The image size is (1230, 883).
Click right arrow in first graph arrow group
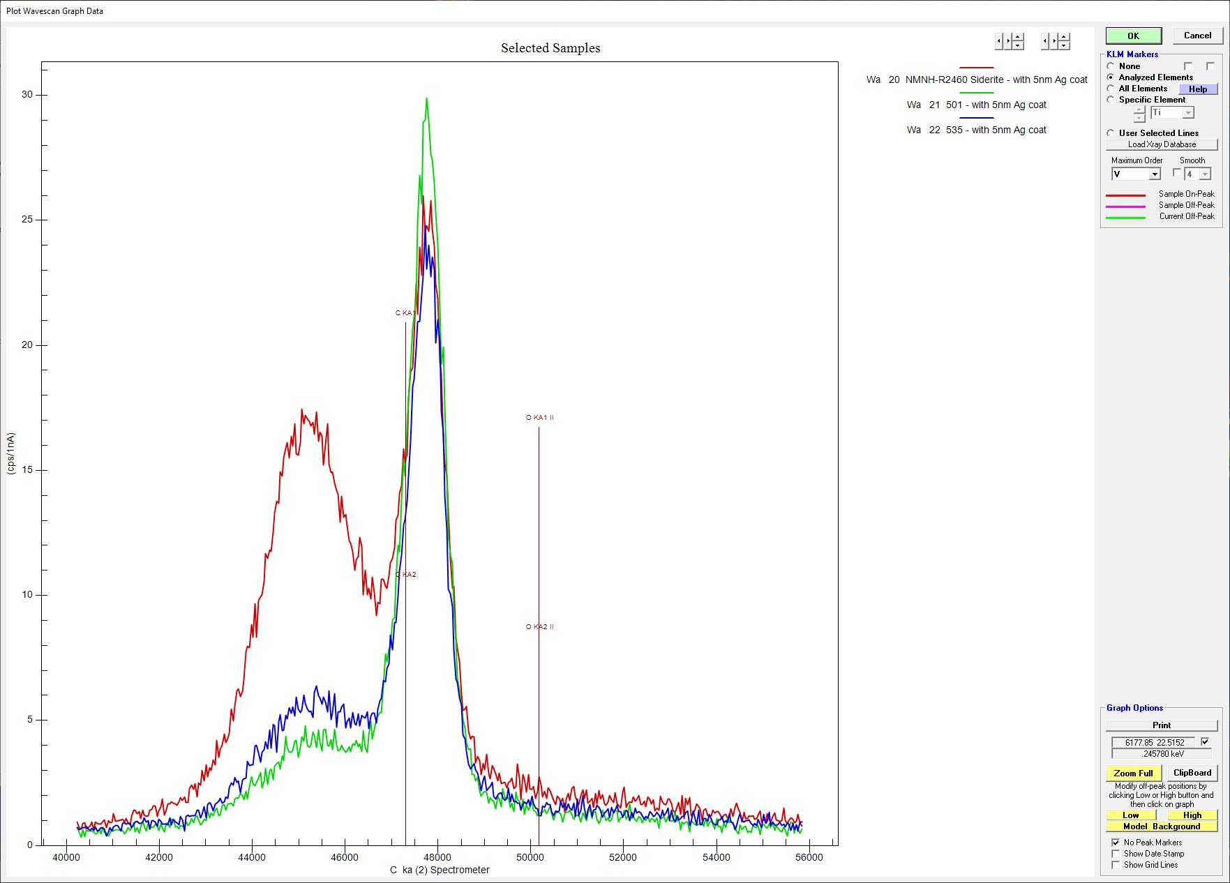tap(1008, 41)
